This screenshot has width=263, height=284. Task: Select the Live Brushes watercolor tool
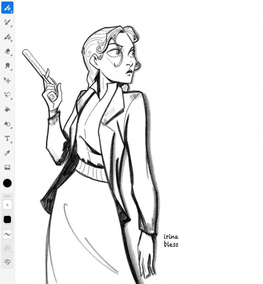pyautogui.click(x=7, y=22)
